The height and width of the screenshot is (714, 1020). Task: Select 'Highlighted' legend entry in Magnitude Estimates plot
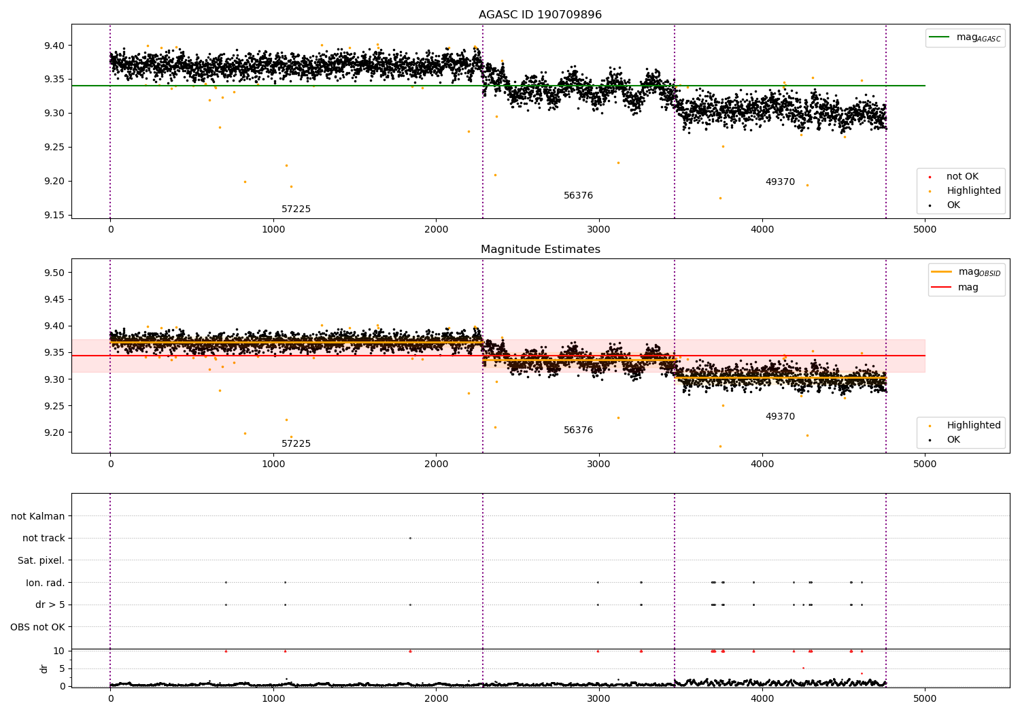pos(974,426)
